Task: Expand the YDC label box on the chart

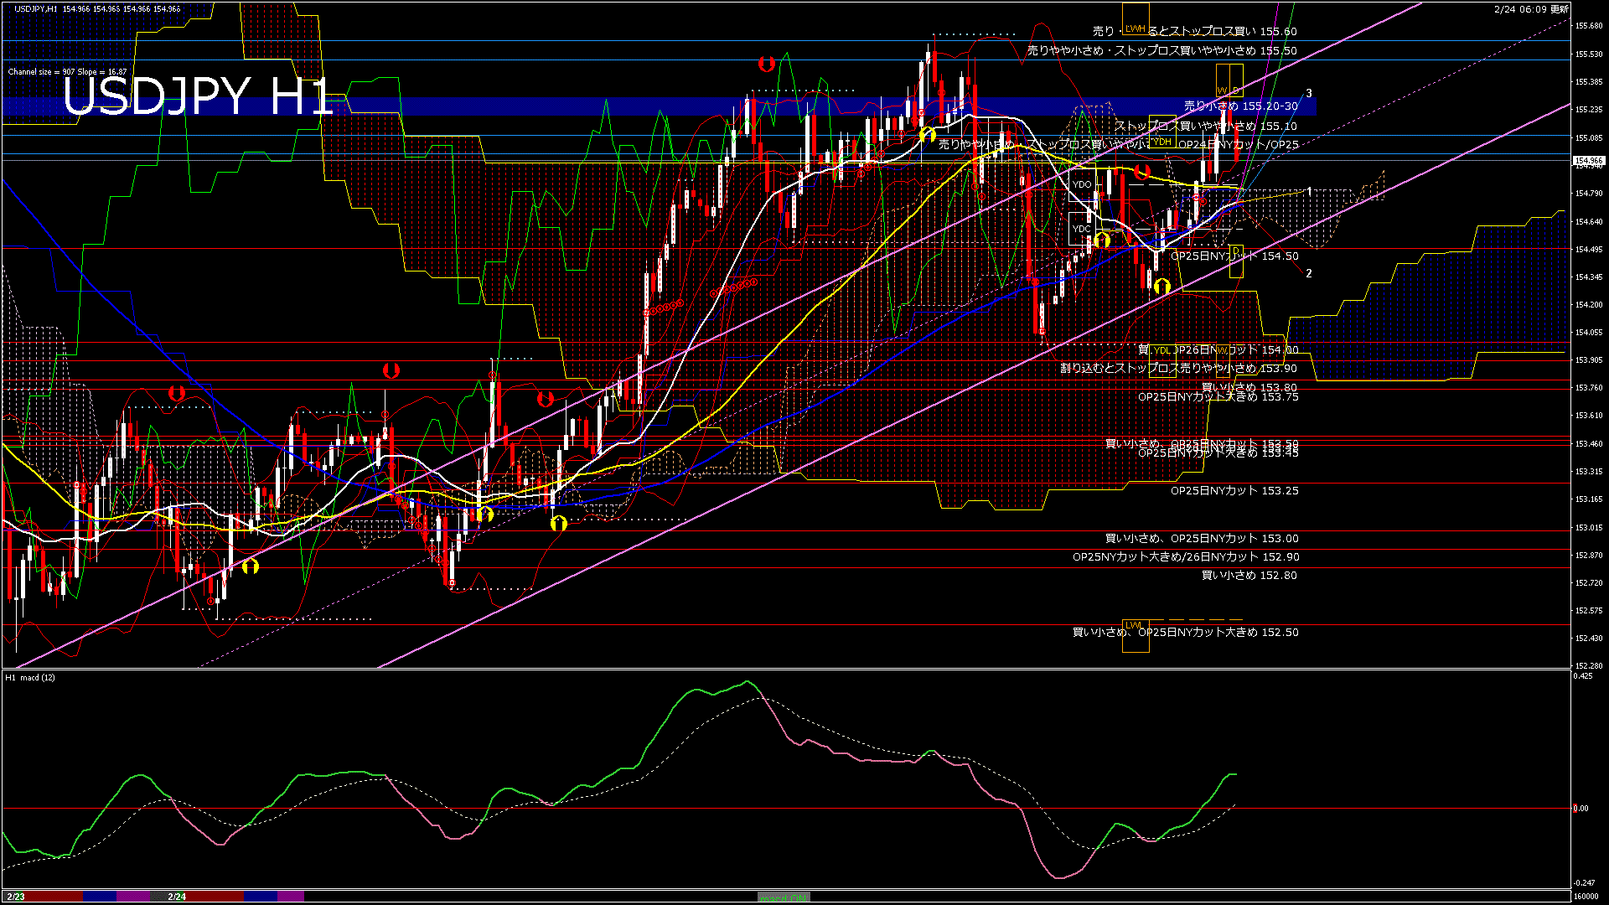Action: tap(1084, 228)
